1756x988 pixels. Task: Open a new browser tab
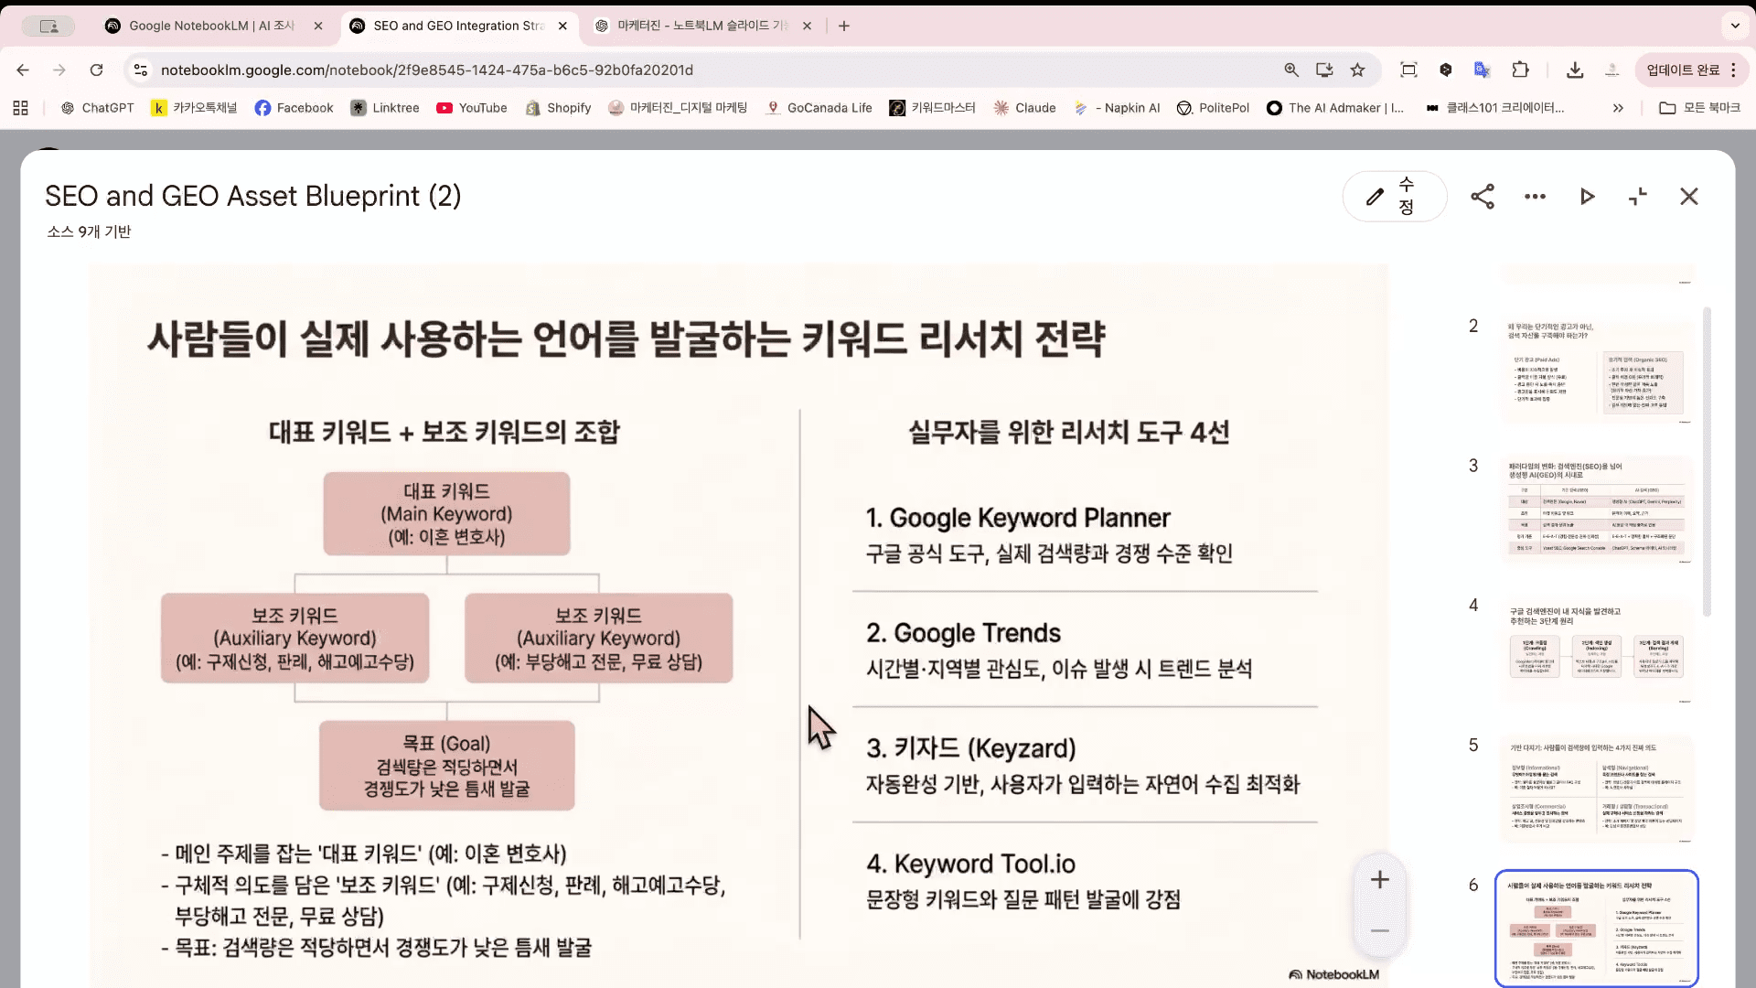tap(844, 26)
